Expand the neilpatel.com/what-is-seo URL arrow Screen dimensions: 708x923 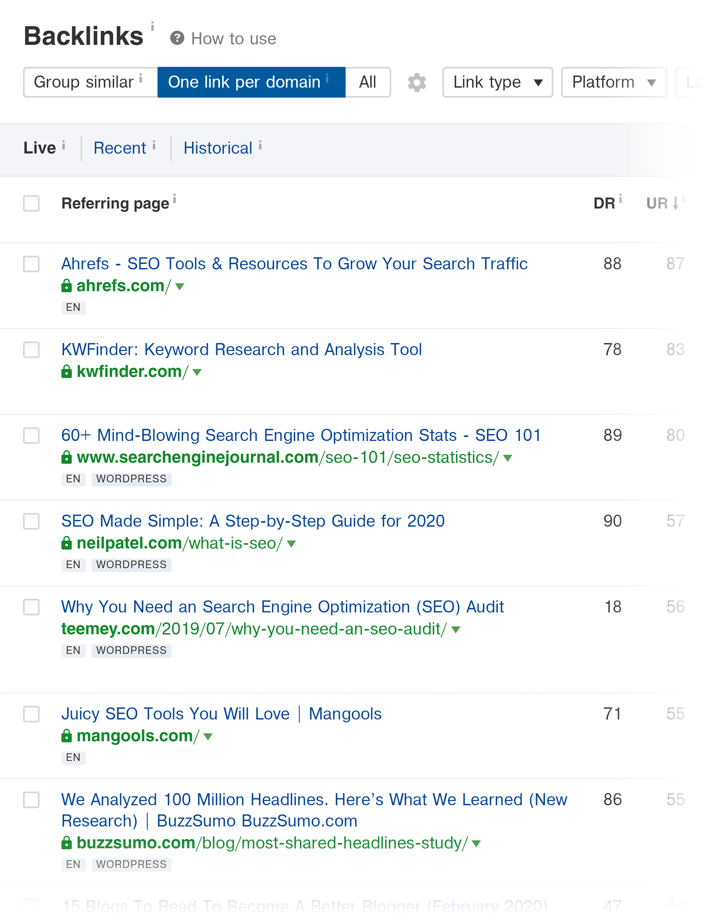point(291,544)
